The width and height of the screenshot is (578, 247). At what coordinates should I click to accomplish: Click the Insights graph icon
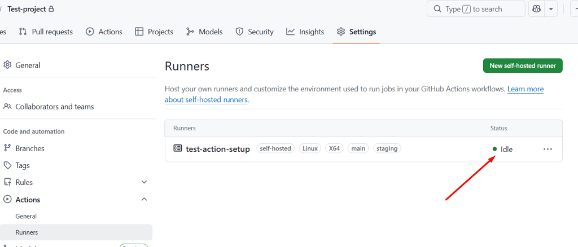tap(291, 32)
